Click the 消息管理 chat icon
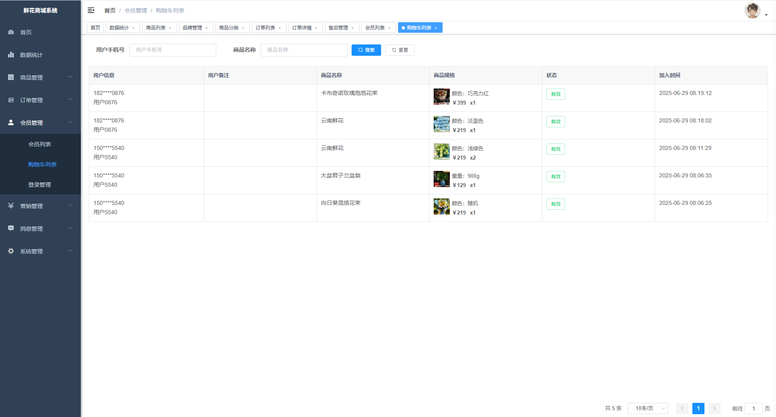Screen dimensions: 776x417 [11, 228]
